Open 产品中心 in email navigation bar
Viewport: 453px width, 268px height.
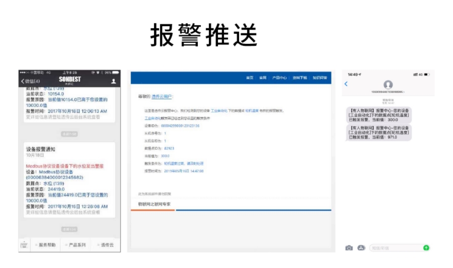tap(280, 78)
